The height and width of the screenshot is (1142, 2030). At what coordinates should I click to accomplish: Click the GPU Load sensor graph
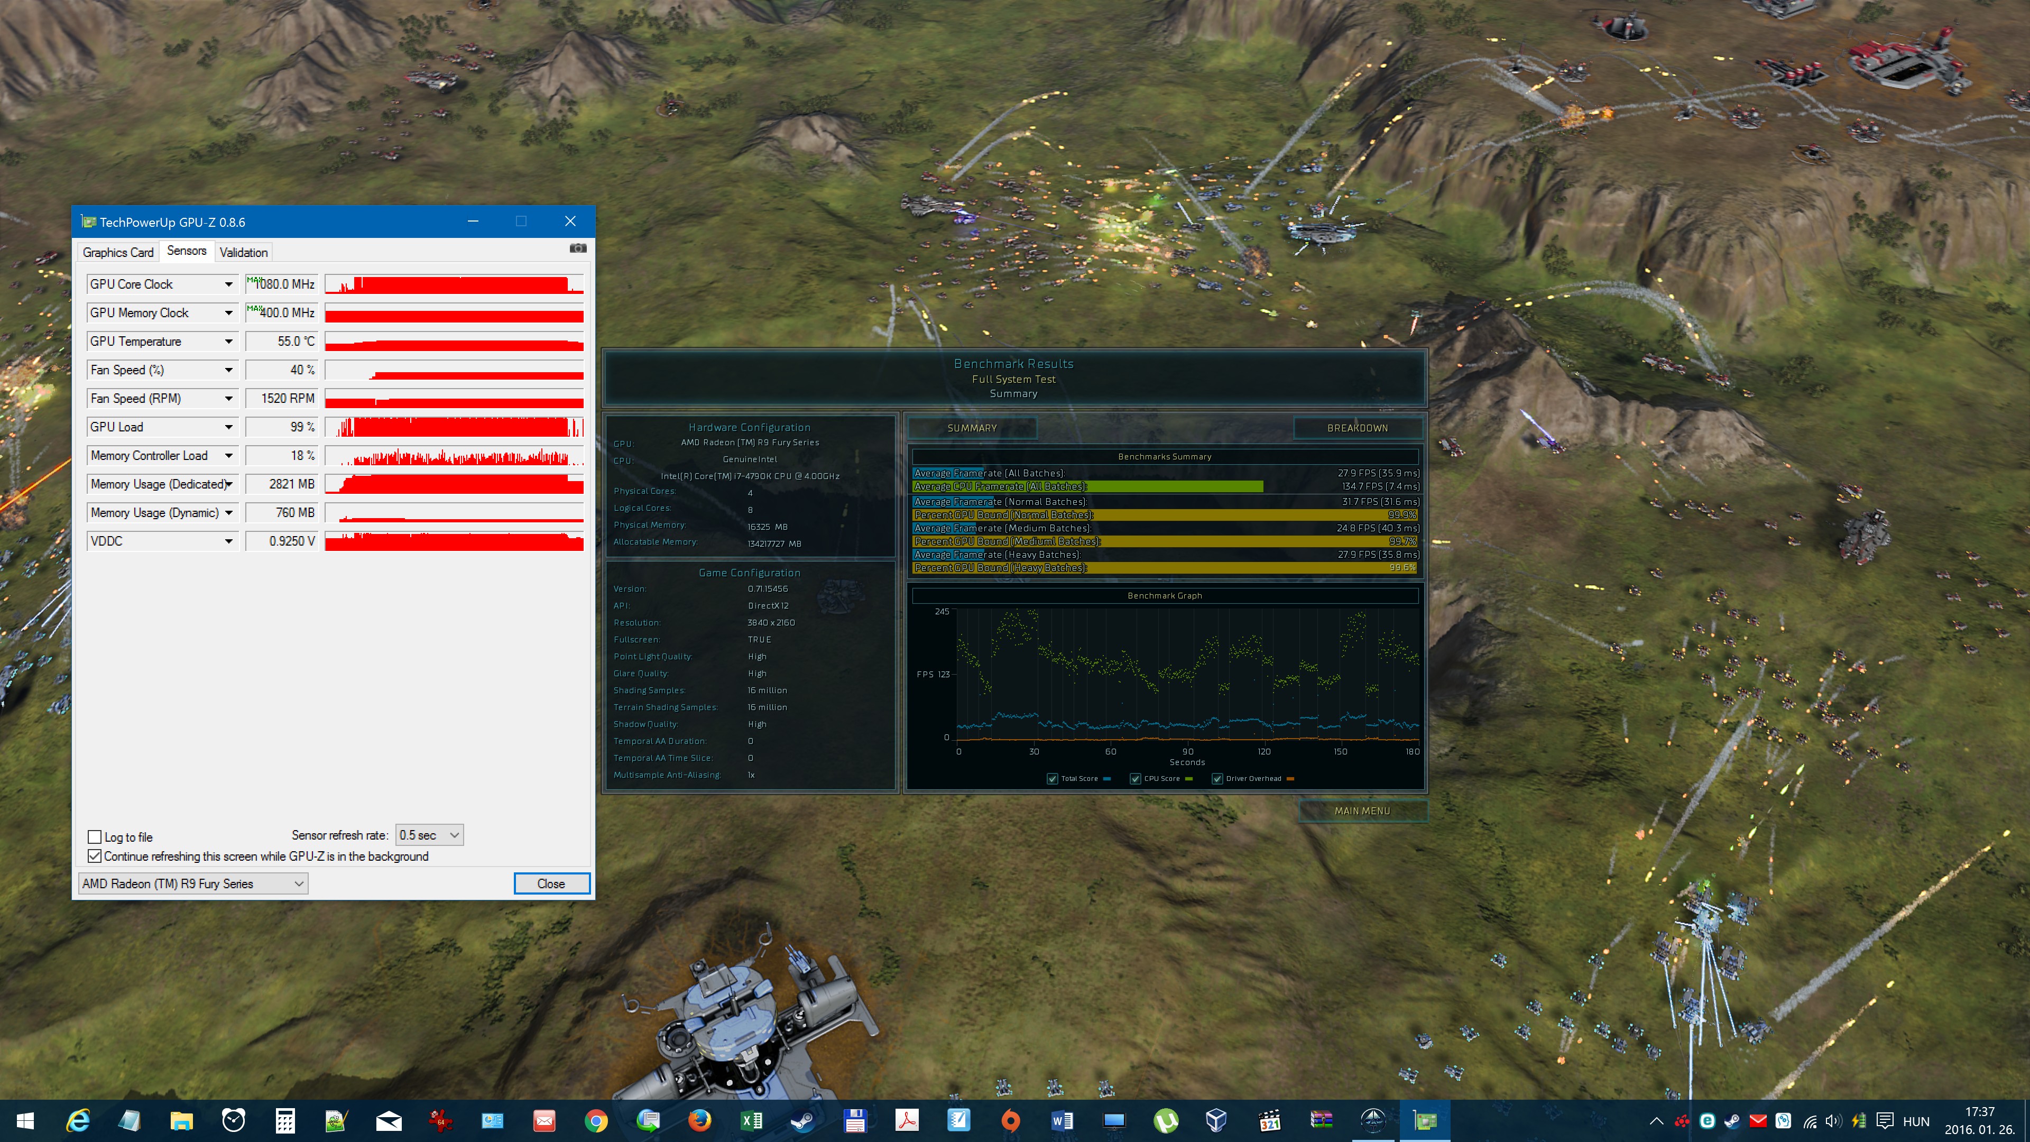tap(454, 427)
